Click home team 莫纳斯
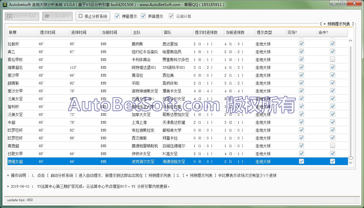 (x=138, y=44)
